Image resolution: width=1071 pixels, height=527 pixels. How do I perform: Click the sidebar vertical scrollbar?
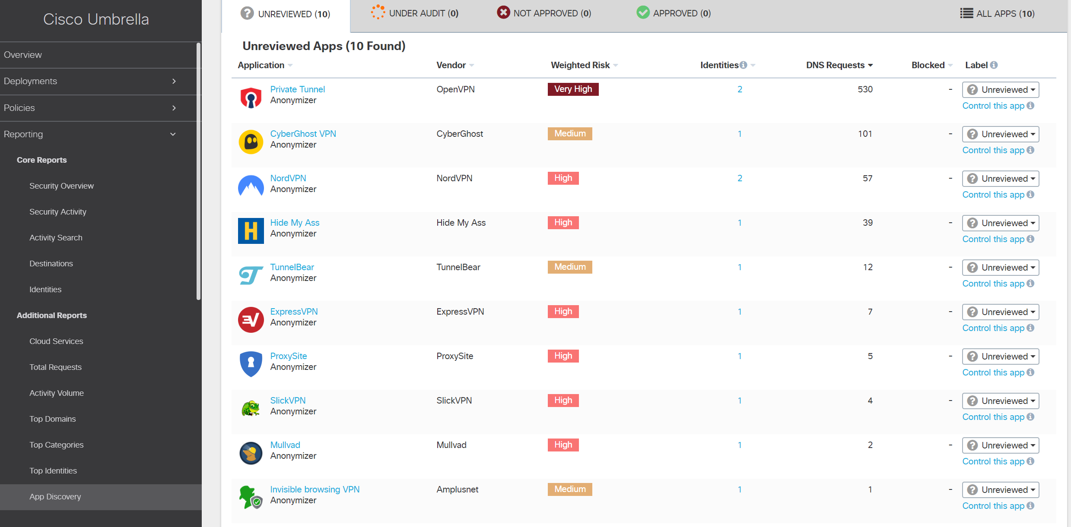(198, 171)
